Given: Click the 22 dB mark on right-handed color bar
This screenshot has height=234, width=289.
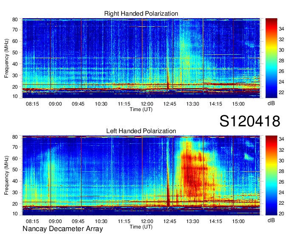Looking at the screenshot, I should [281, 92].
